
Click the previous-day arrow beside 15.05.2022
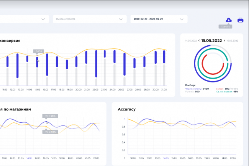[199, 41]
